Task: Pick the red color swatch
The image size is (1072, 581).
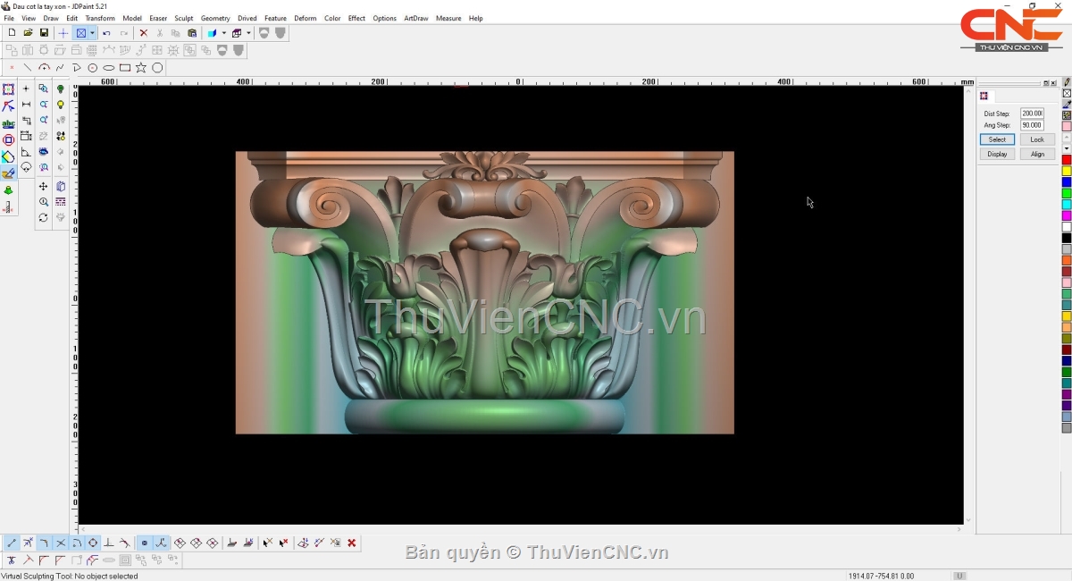Action: [1066, 160]
